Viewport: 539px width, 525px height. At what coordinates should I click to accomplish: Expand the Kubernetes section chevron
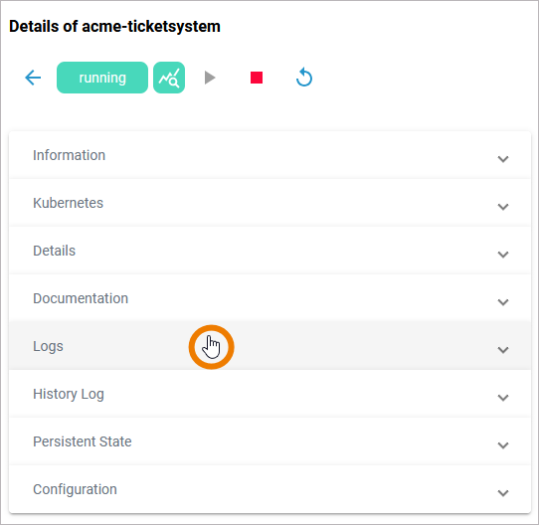[x=503, y=207]
